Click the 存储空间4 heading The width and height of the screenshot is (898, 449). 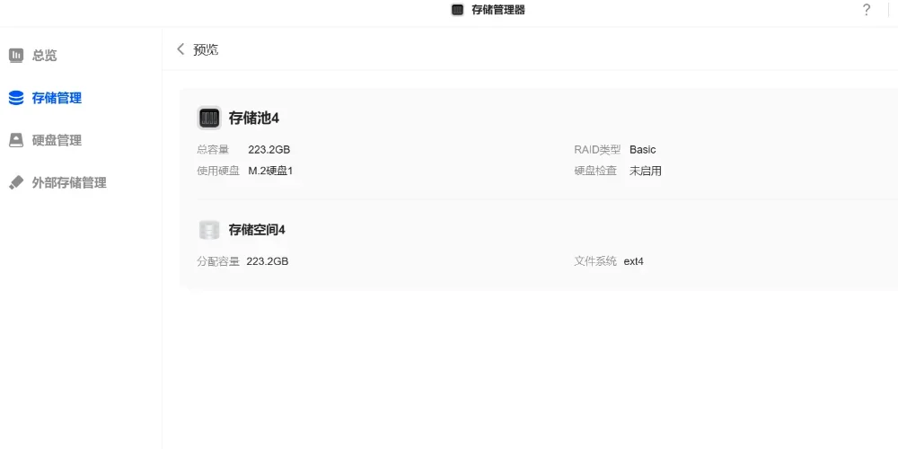257,230
